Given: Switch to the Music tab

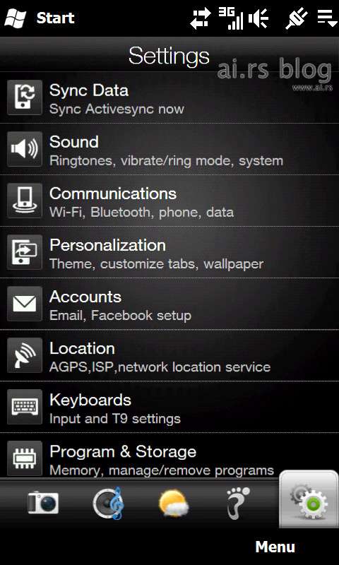Looking at the screenshot, I should (x=109, y=504).
